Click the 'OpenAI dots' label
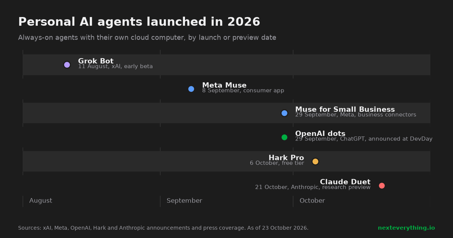 (320, 134)
